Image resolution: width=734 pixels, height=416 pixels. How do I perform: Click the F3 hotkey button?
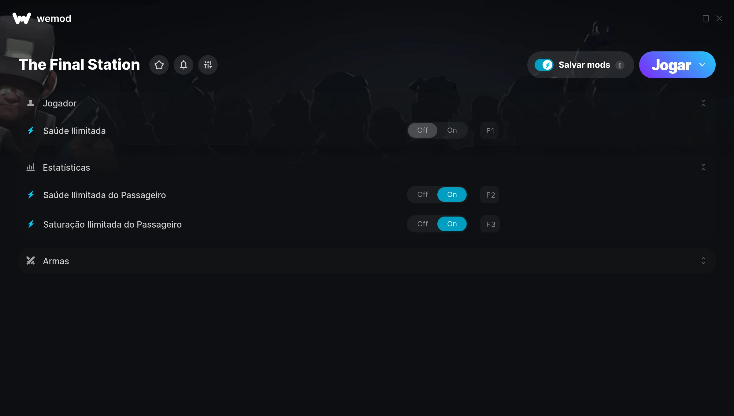click(490, 224)
